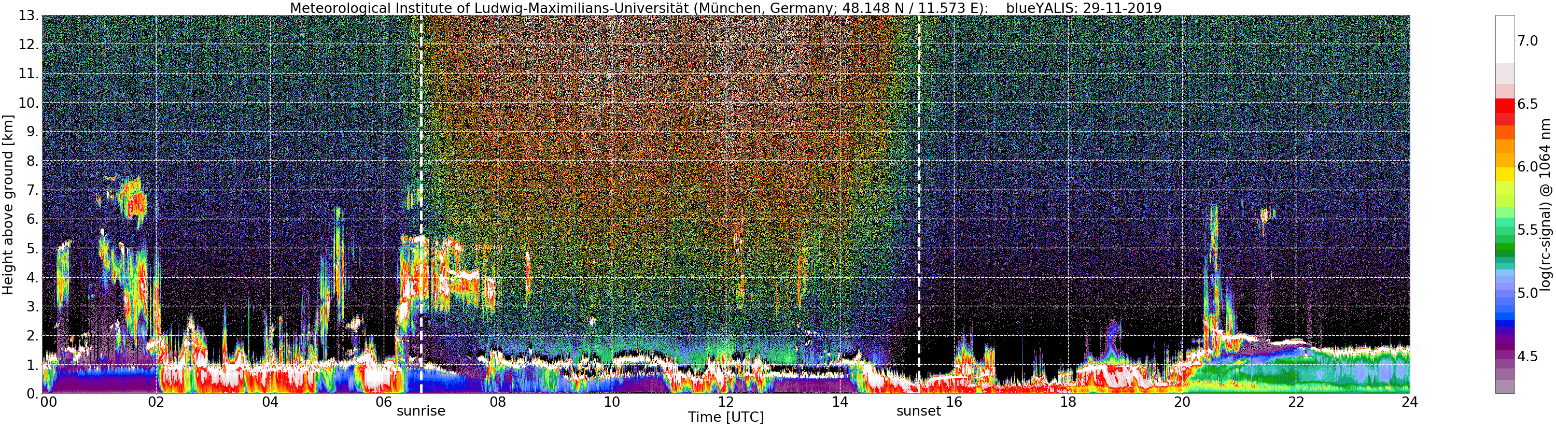Screen dimensions: 1556x427
Task: Click the colorbar tick label '7.0'
Action: coord(1527,41)
